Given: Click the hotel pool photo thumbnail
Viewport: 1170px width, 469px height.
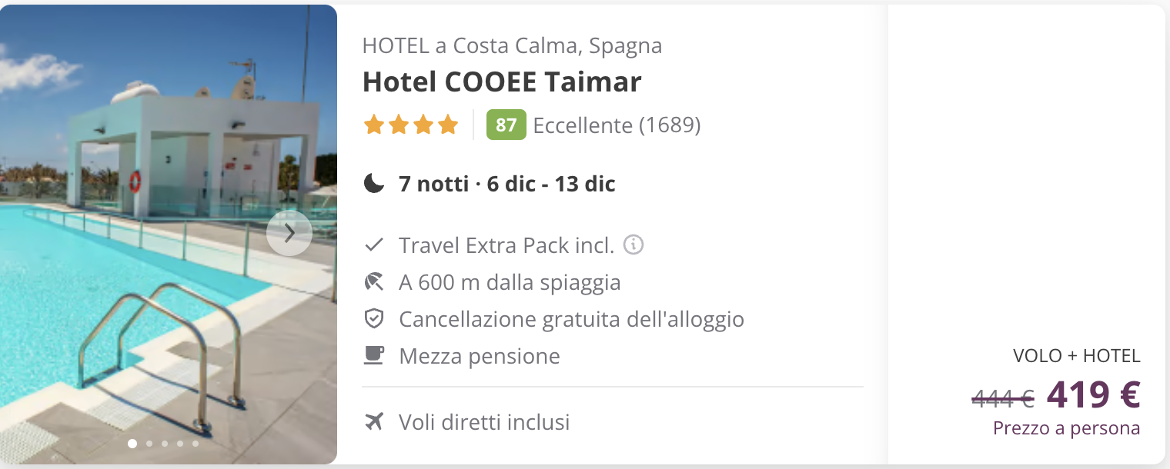Looking at the screenshot, I should pos(169,234).
